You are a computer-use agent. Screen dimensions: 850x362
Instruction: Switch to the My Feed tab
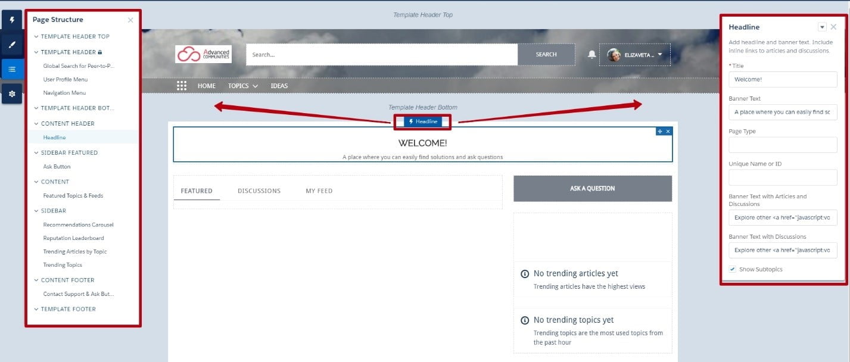point(319,191)
